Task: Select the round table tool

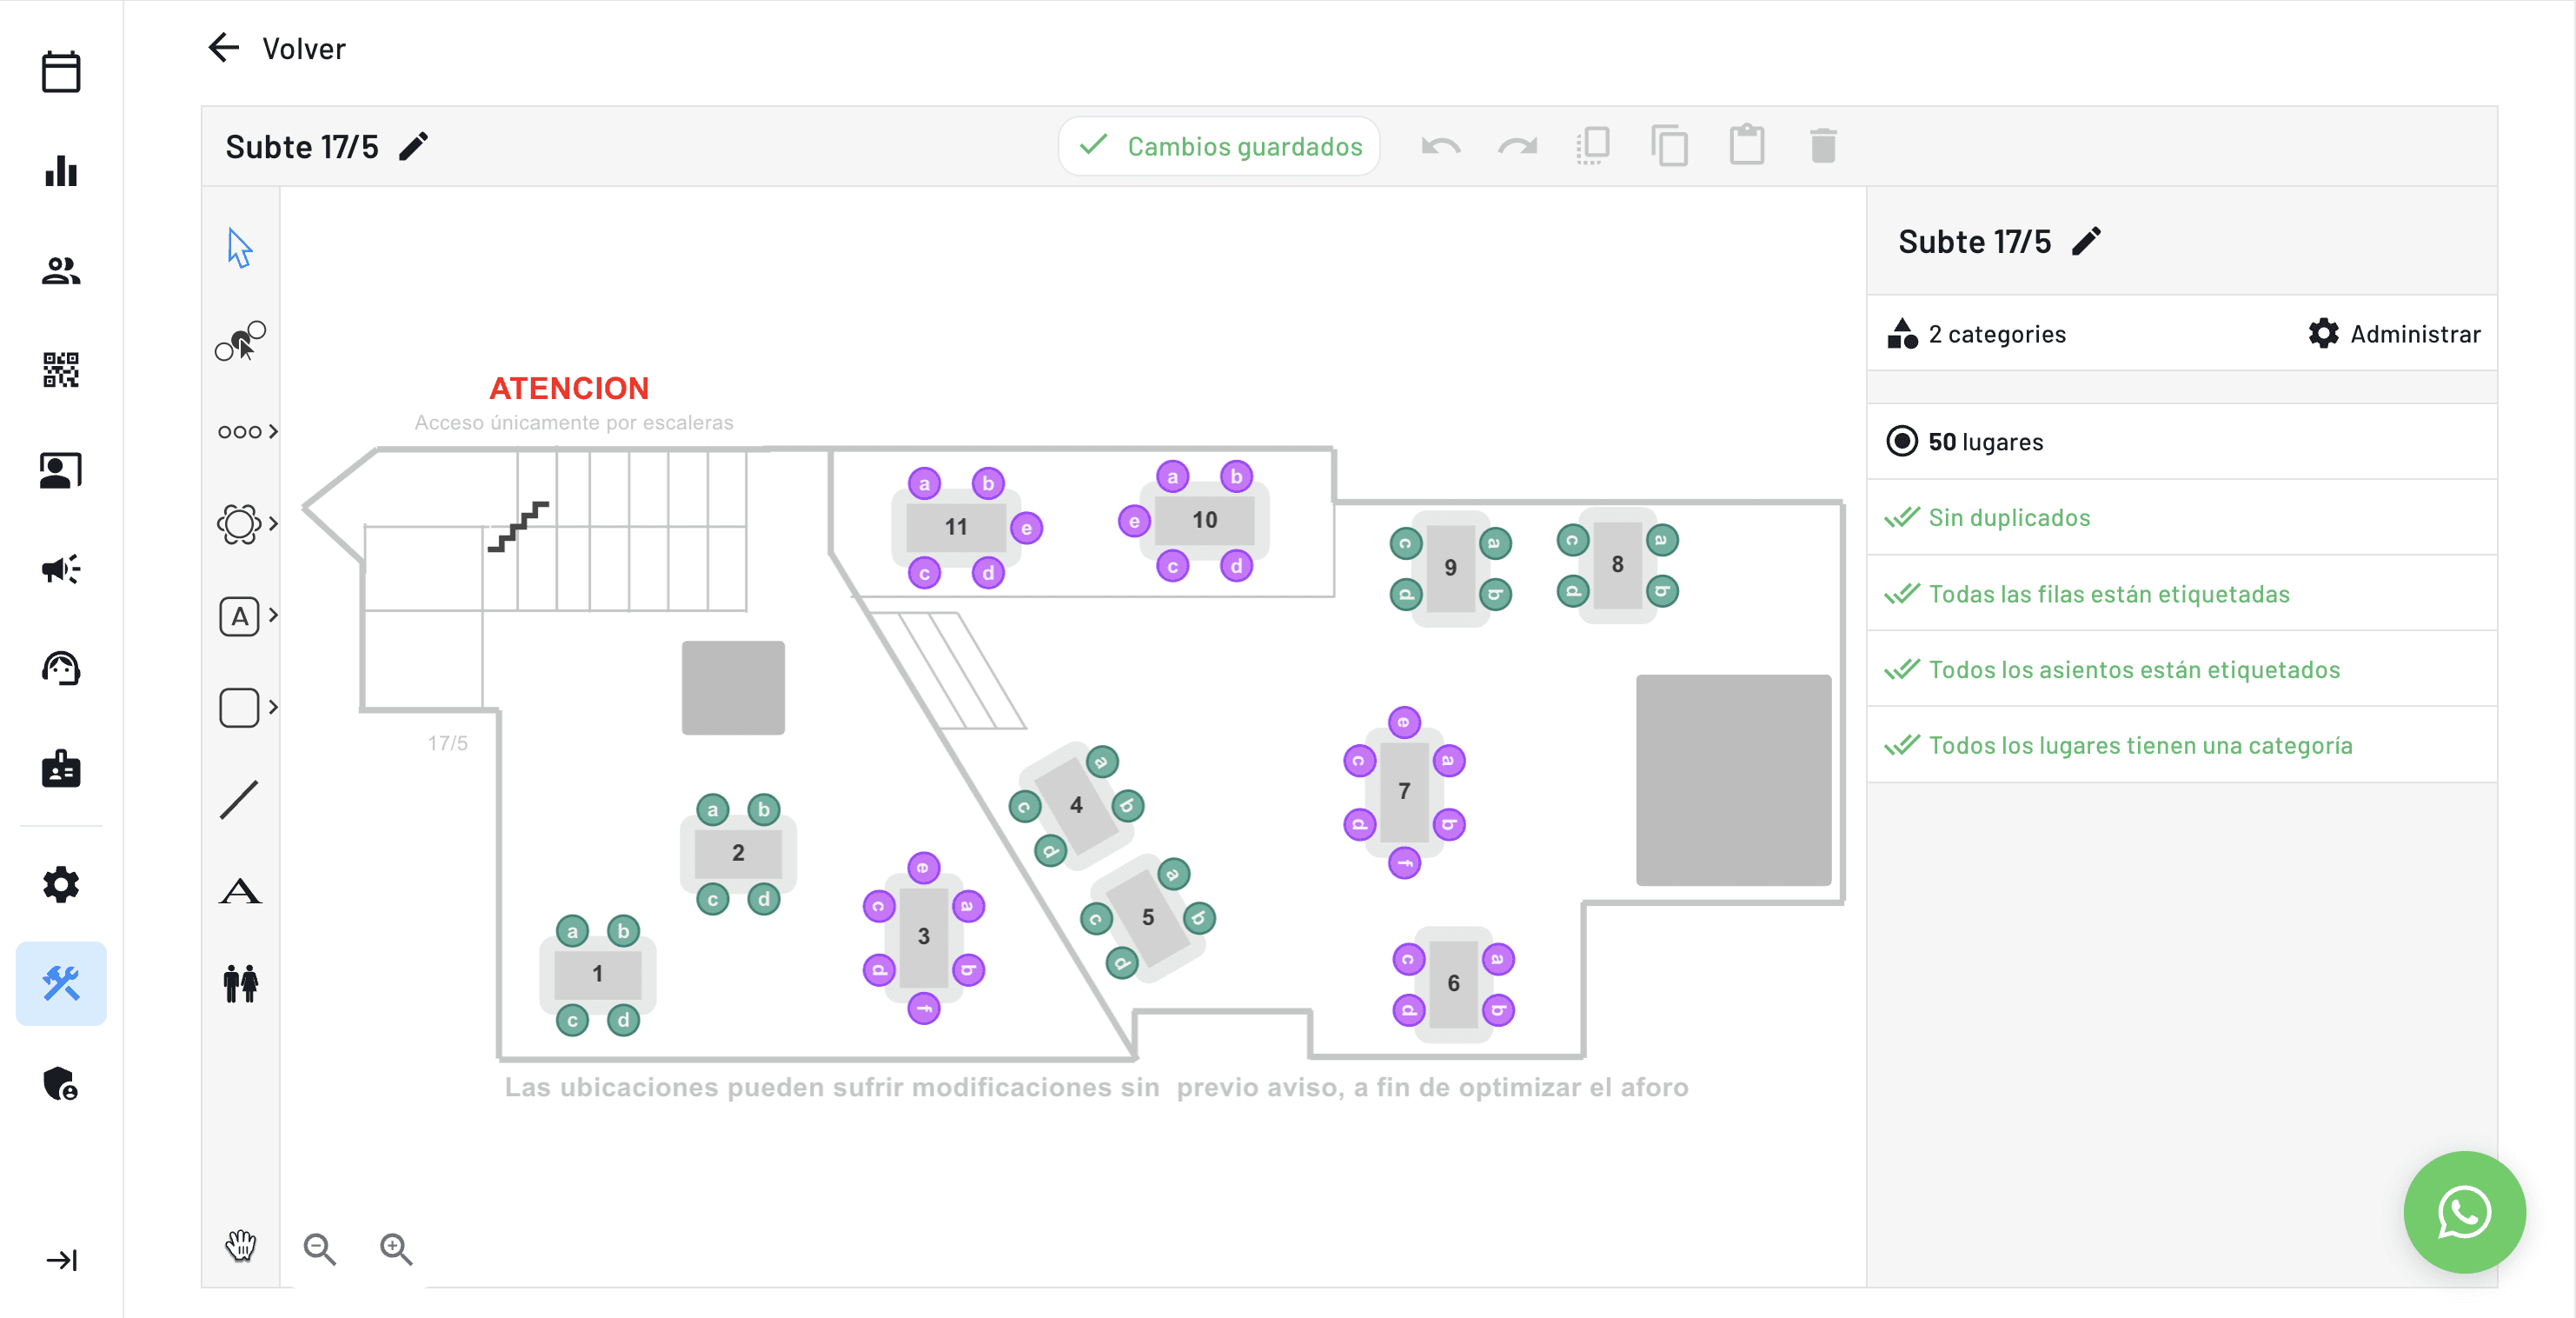Action: click(x=238, y=523)
